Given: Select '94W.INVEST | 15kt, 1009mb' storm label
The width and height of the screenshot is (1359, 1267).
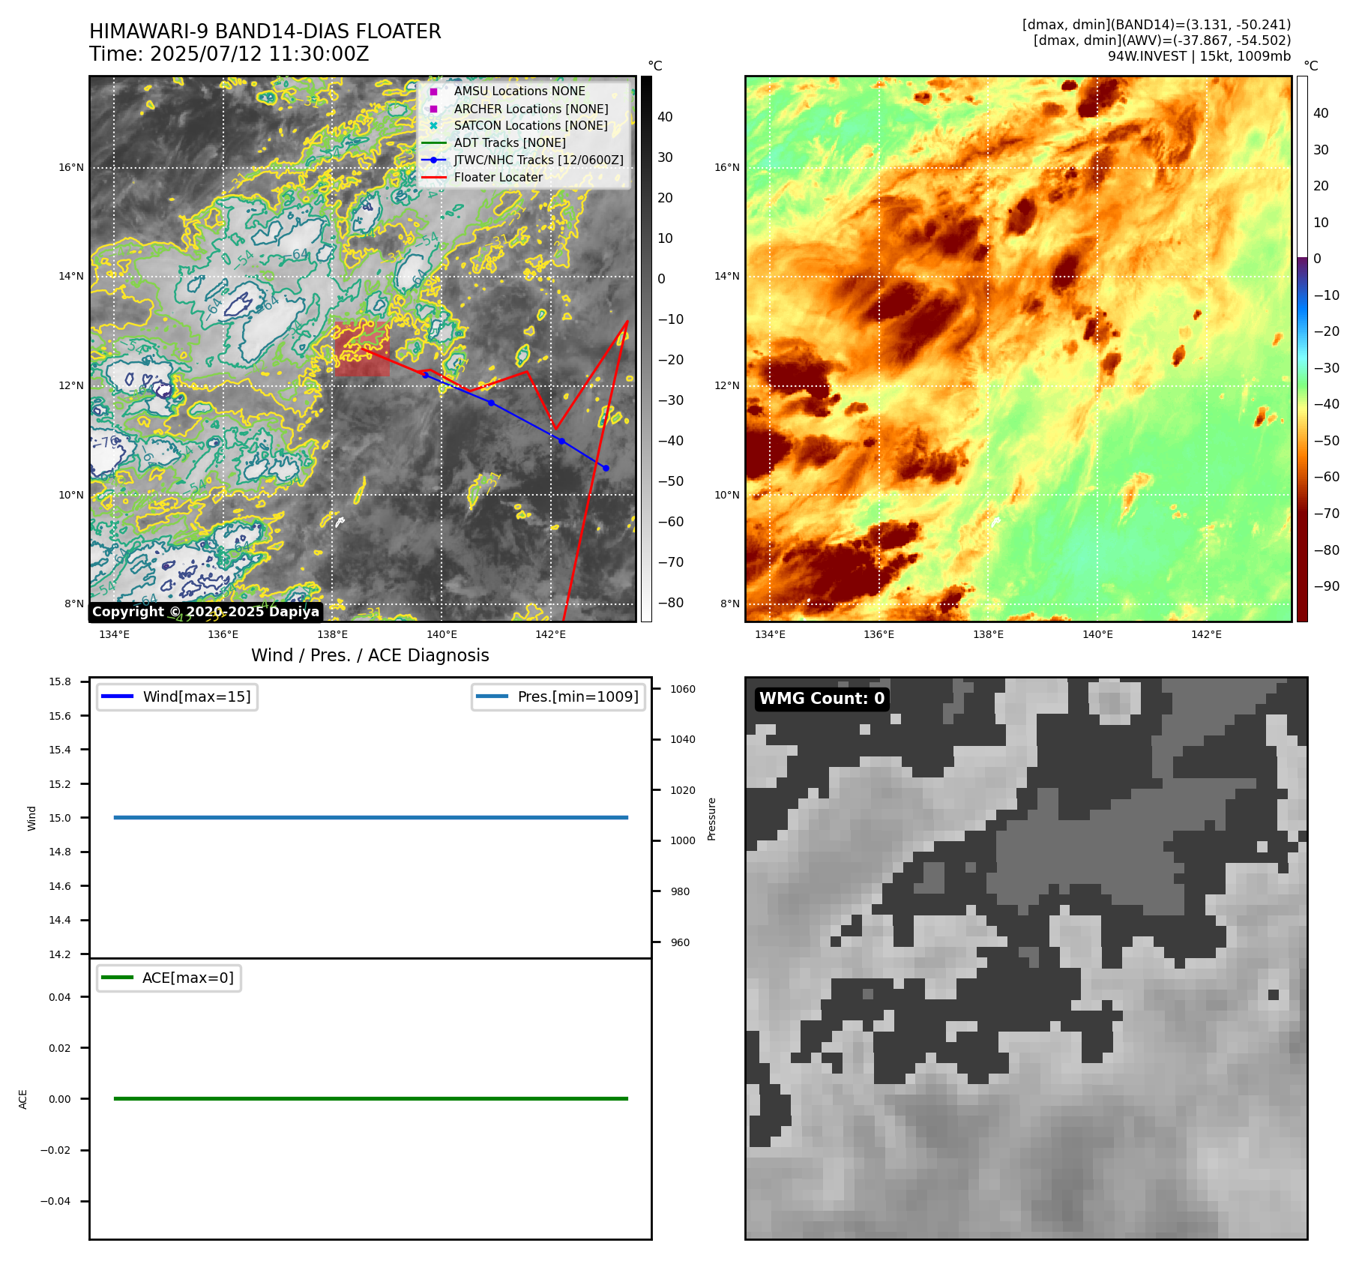Looking at the screenshot, I should (1199, 56).
